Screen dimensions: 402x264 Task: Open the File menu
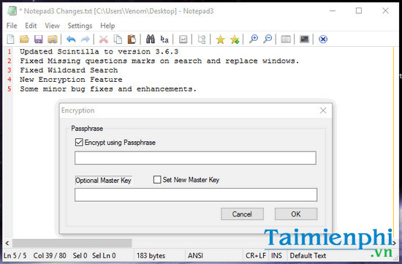[12, 26]
